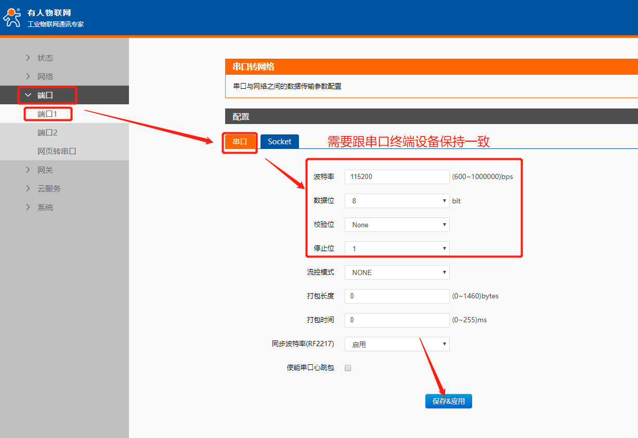Expand the 云服务 sidebar section
The width and height of the screenshot is (638, 438).
[x=48, y=188]
